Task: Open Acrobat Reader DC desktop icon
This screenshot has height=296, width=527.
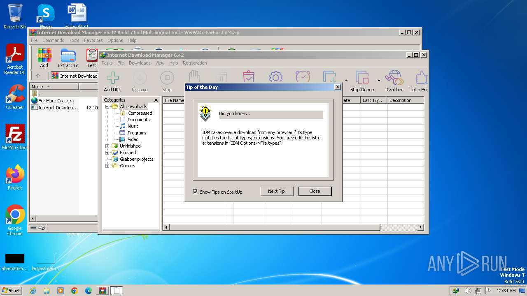Action: tap(15, 60)
